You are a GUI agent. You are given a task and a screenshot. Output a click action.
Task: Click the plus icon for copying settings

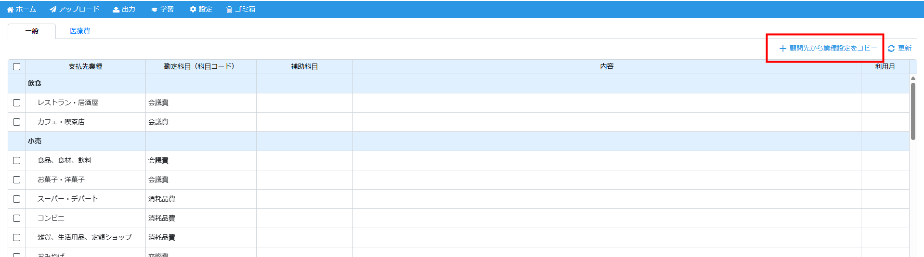point(782,49)
